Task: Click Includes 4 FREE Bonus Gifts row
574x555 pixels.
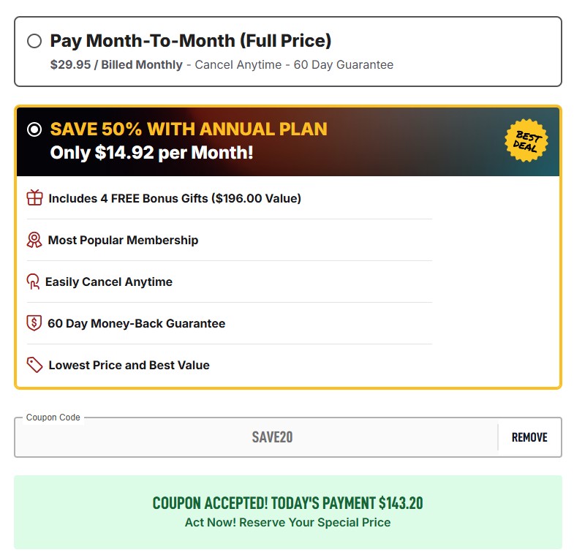Action: 175,198
